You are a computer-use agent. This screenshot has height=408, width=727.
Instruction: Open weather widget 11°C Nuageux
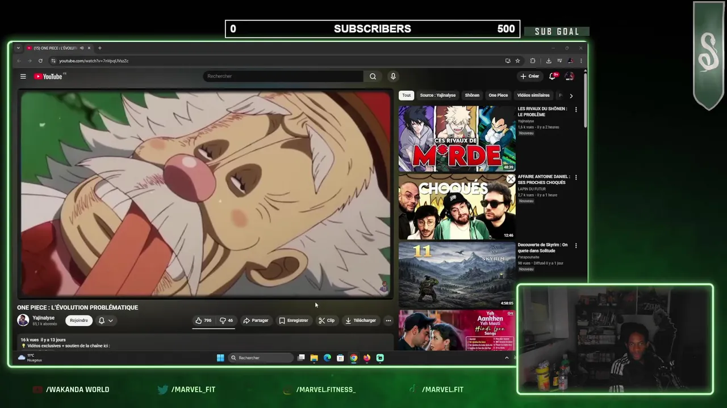pos(30,358)
